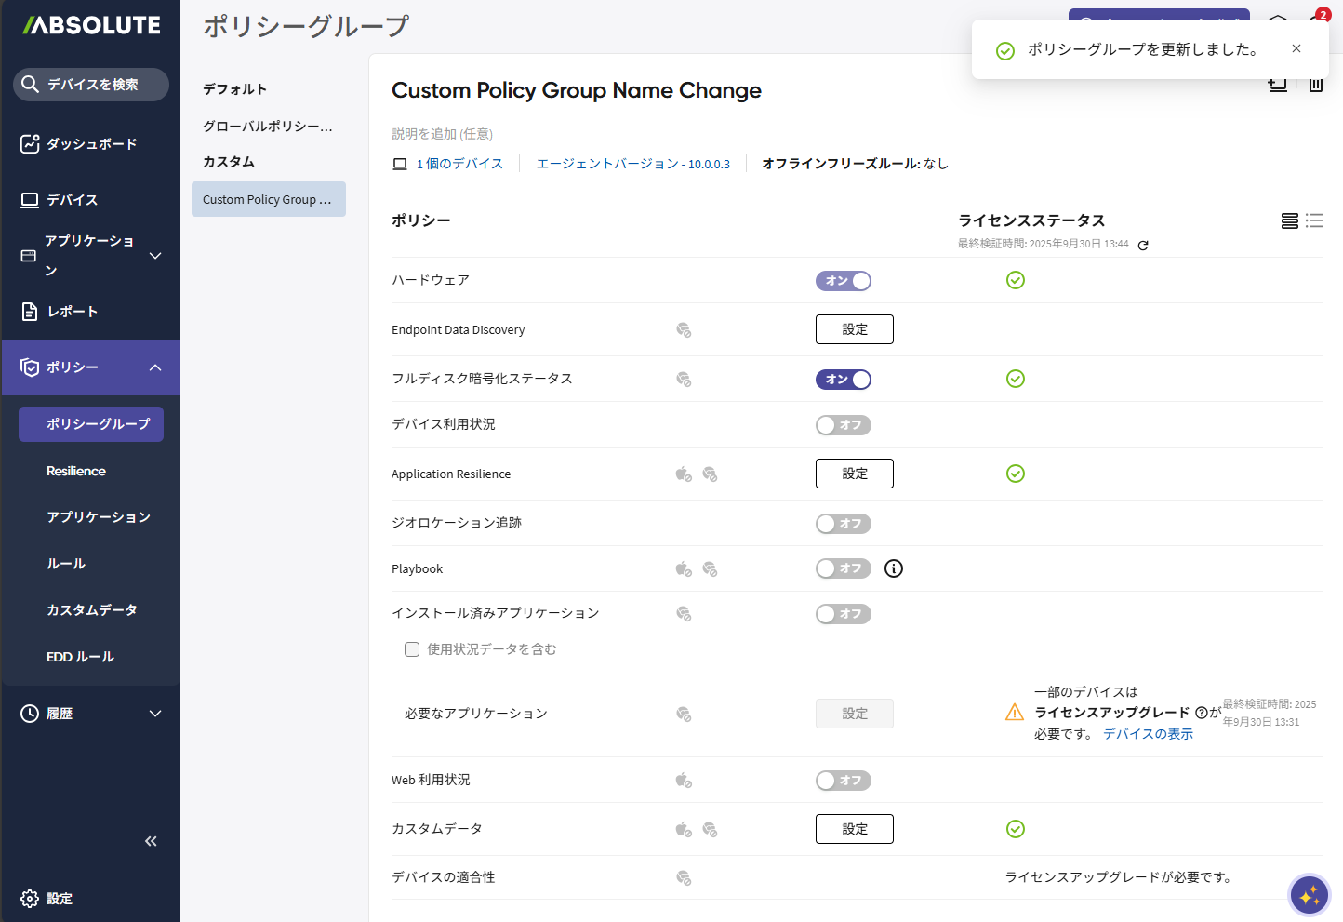Open the AI assistant sparkle button

tap(1310, 895)
